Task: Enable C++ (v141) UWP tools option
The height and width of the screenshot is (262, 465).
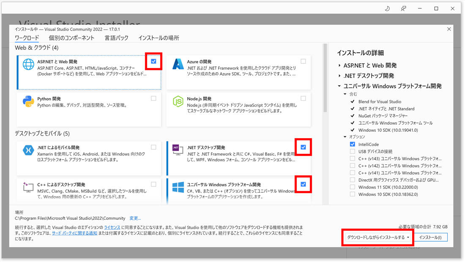Action: click(x=352, y=173)
